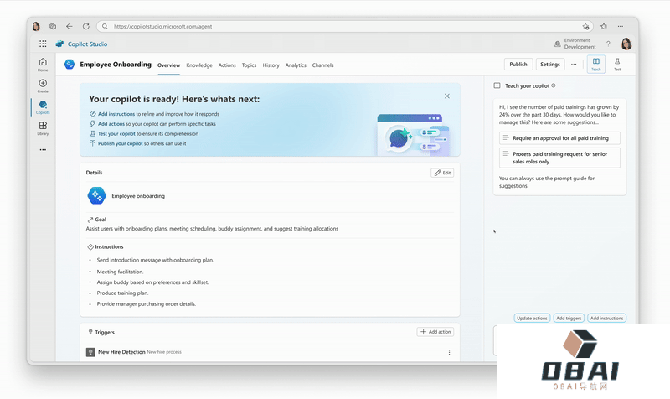Open the Analytics tab

pos(296,65)
